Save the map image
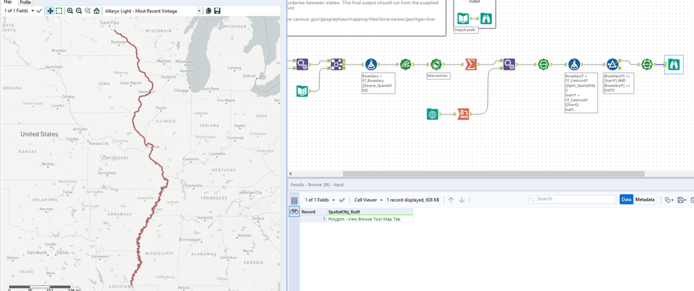This screenshot has width=694, height=291. 217,10
